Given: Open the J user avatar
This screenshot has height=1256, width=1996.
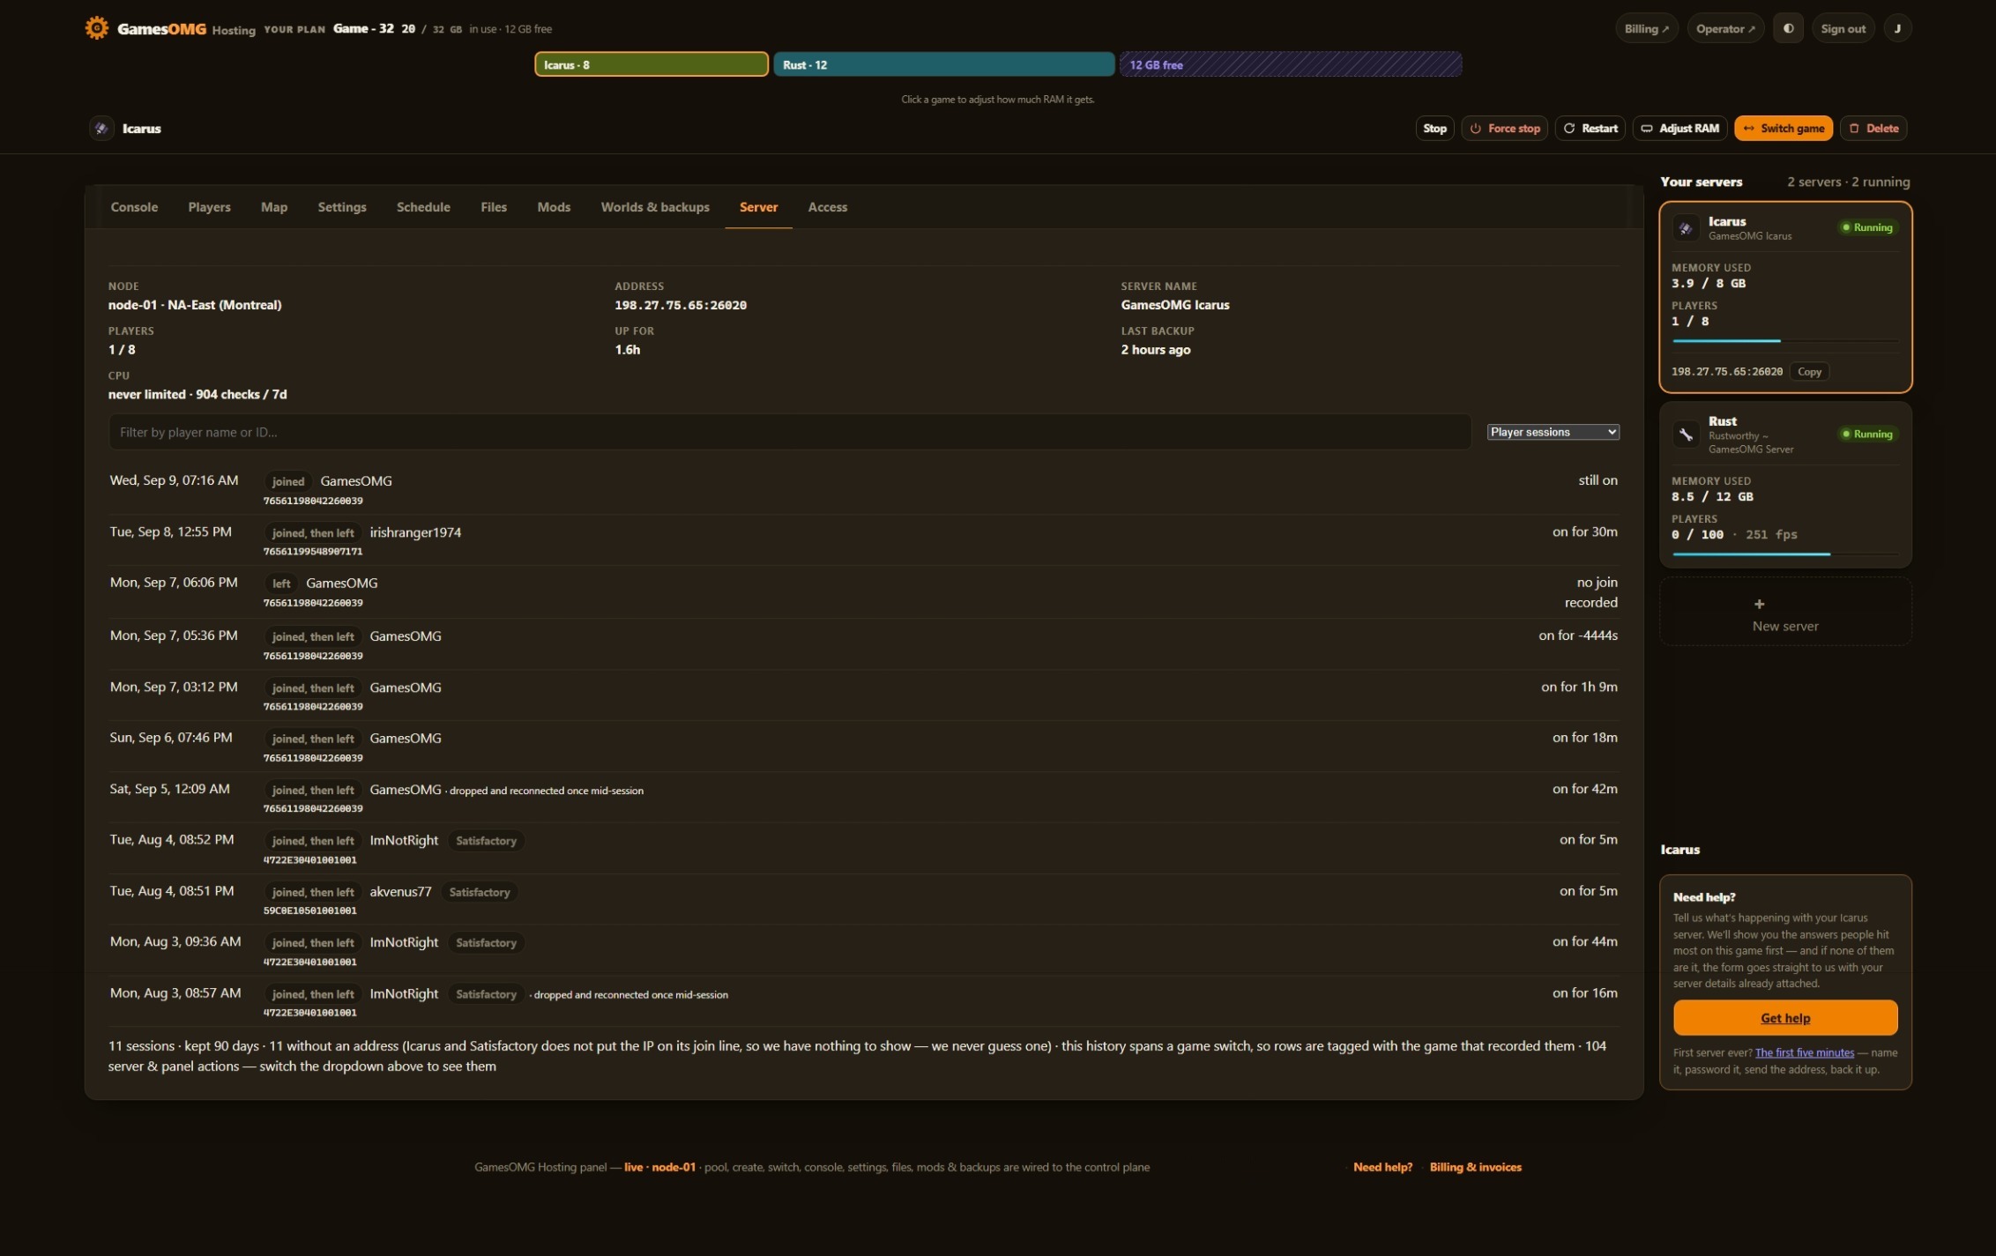Looking at the screenshot, I should pos(1897,28).
